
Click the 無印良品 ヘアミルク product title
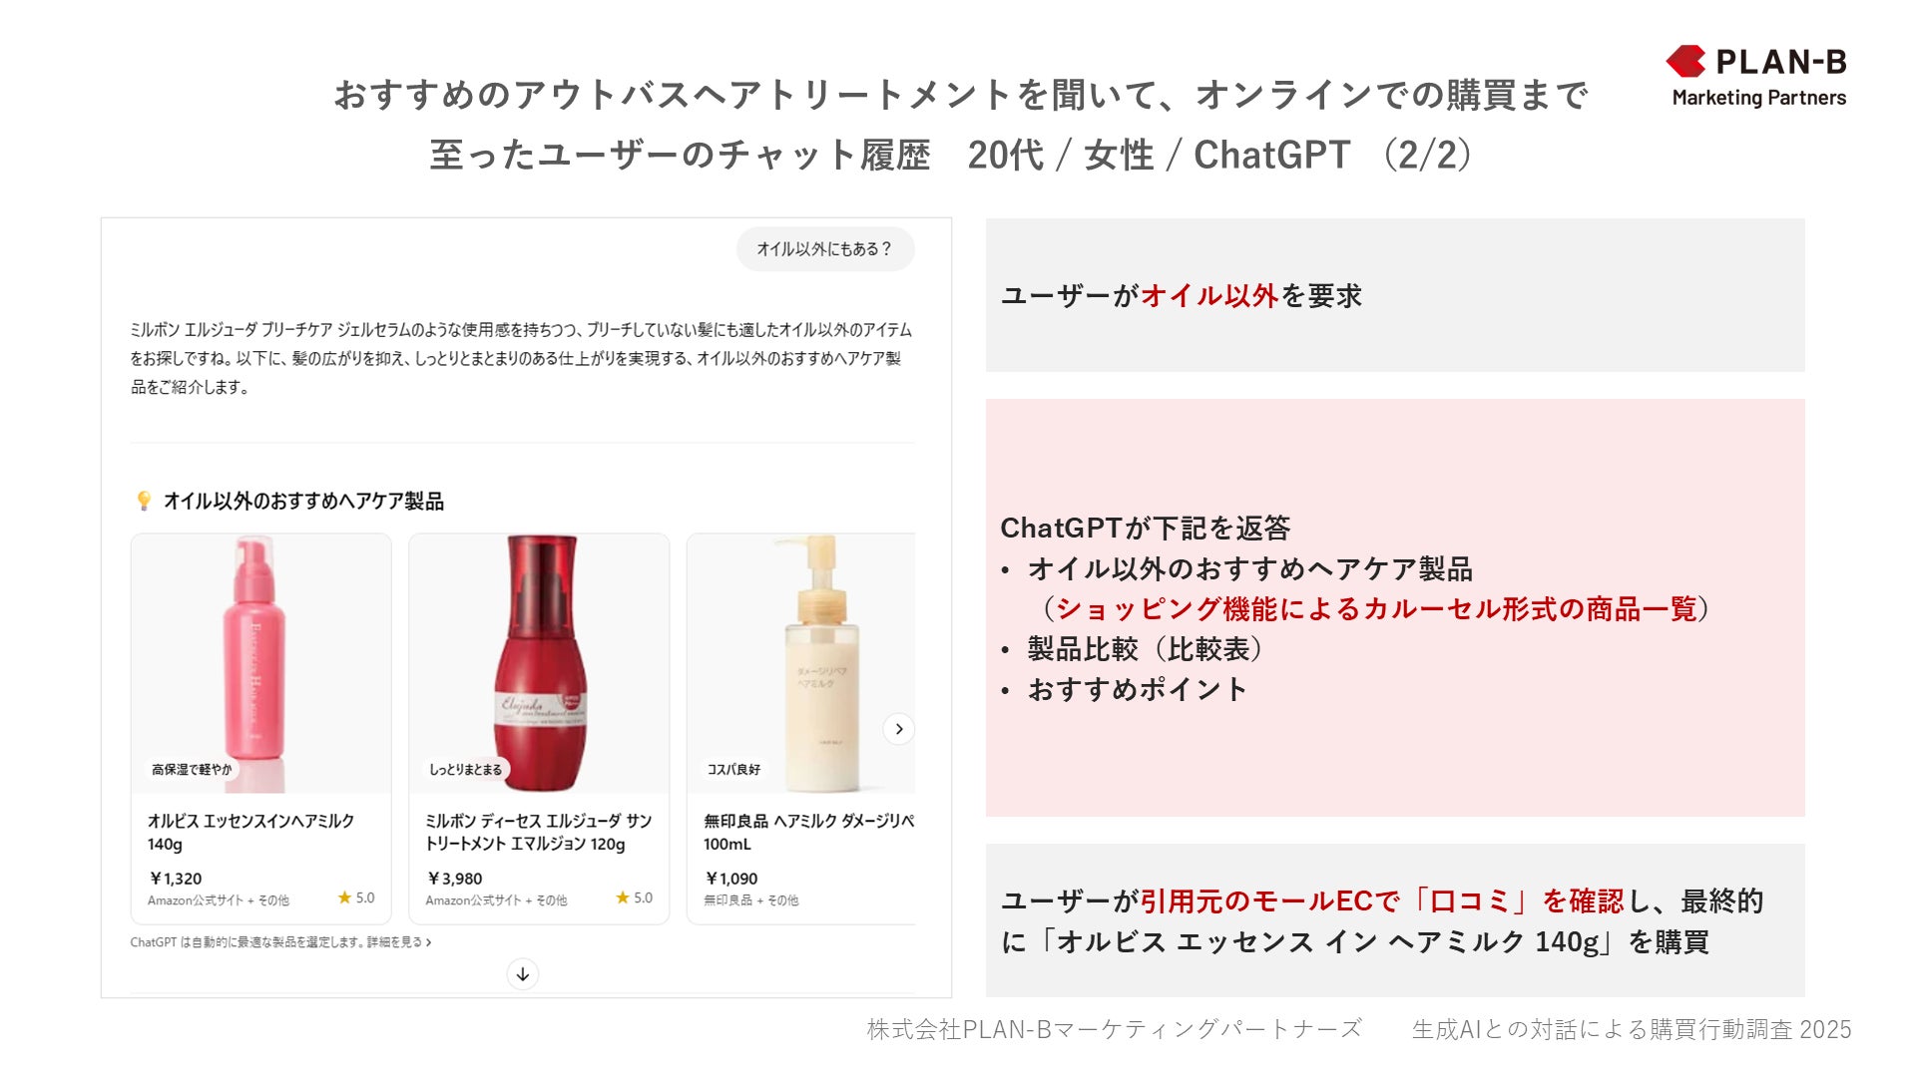[x=808, y=832]
